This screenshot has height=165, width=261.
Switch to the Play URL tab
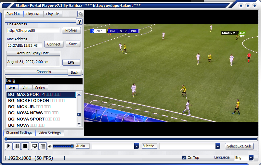33,14
